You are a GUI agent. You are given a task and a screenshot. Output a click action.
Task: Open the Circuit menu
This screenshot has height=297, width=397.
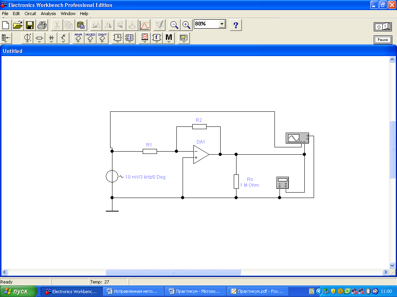click(x=30, y=14)
